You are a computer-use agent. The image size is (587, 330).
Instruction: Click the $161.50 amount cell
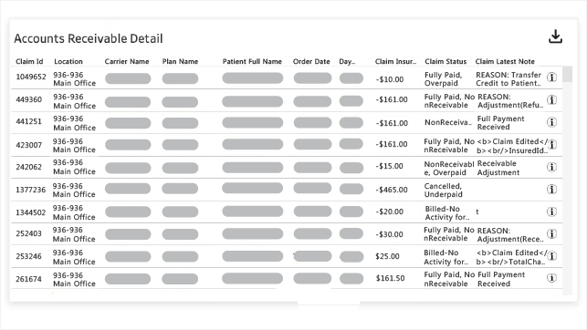click(390, 278)
